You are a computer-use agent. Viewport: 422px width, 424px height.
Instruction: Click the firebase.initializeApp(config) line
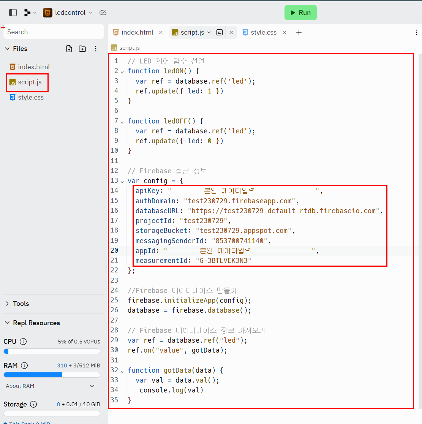[x=189, y=301]
